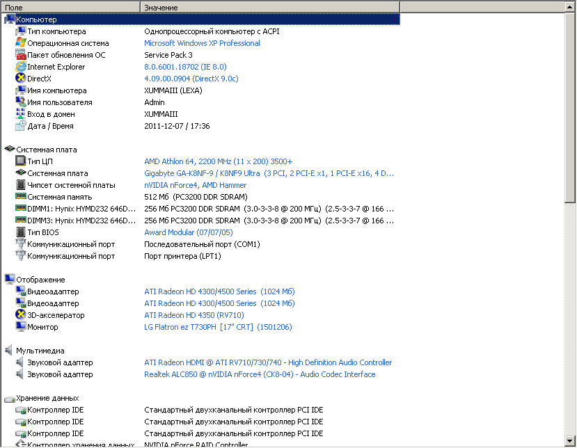Click the Отображение section monitor icon
This screenshot has width=577, height=448.
click(x=10, y=279)
